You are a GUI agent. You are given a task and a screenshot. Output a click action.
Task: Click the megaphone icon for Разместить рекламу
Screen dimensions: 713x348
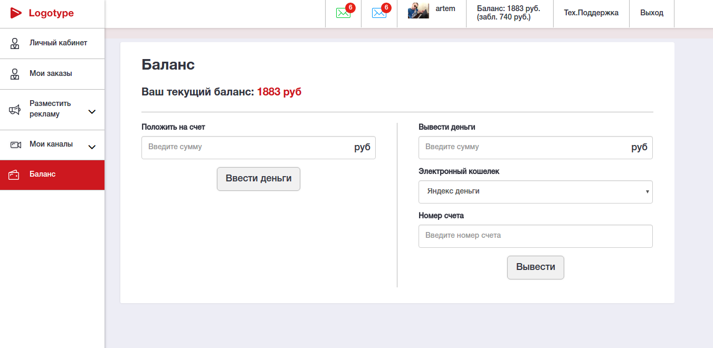(15, 110)
